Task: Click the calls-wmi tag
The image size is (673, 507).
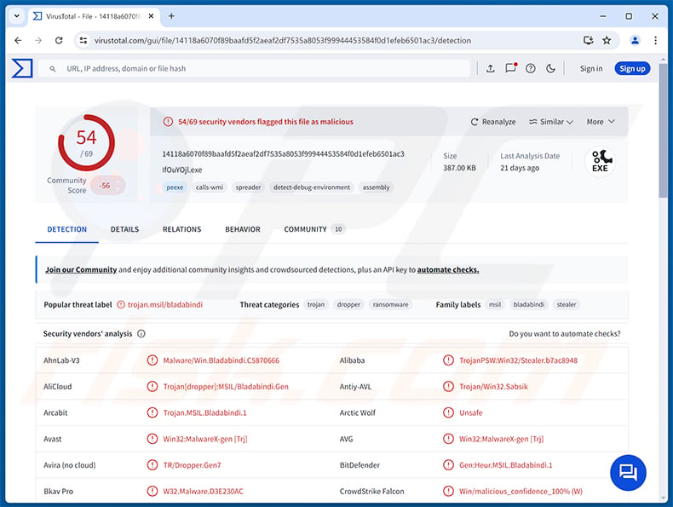Action: [x=210, y=187]
